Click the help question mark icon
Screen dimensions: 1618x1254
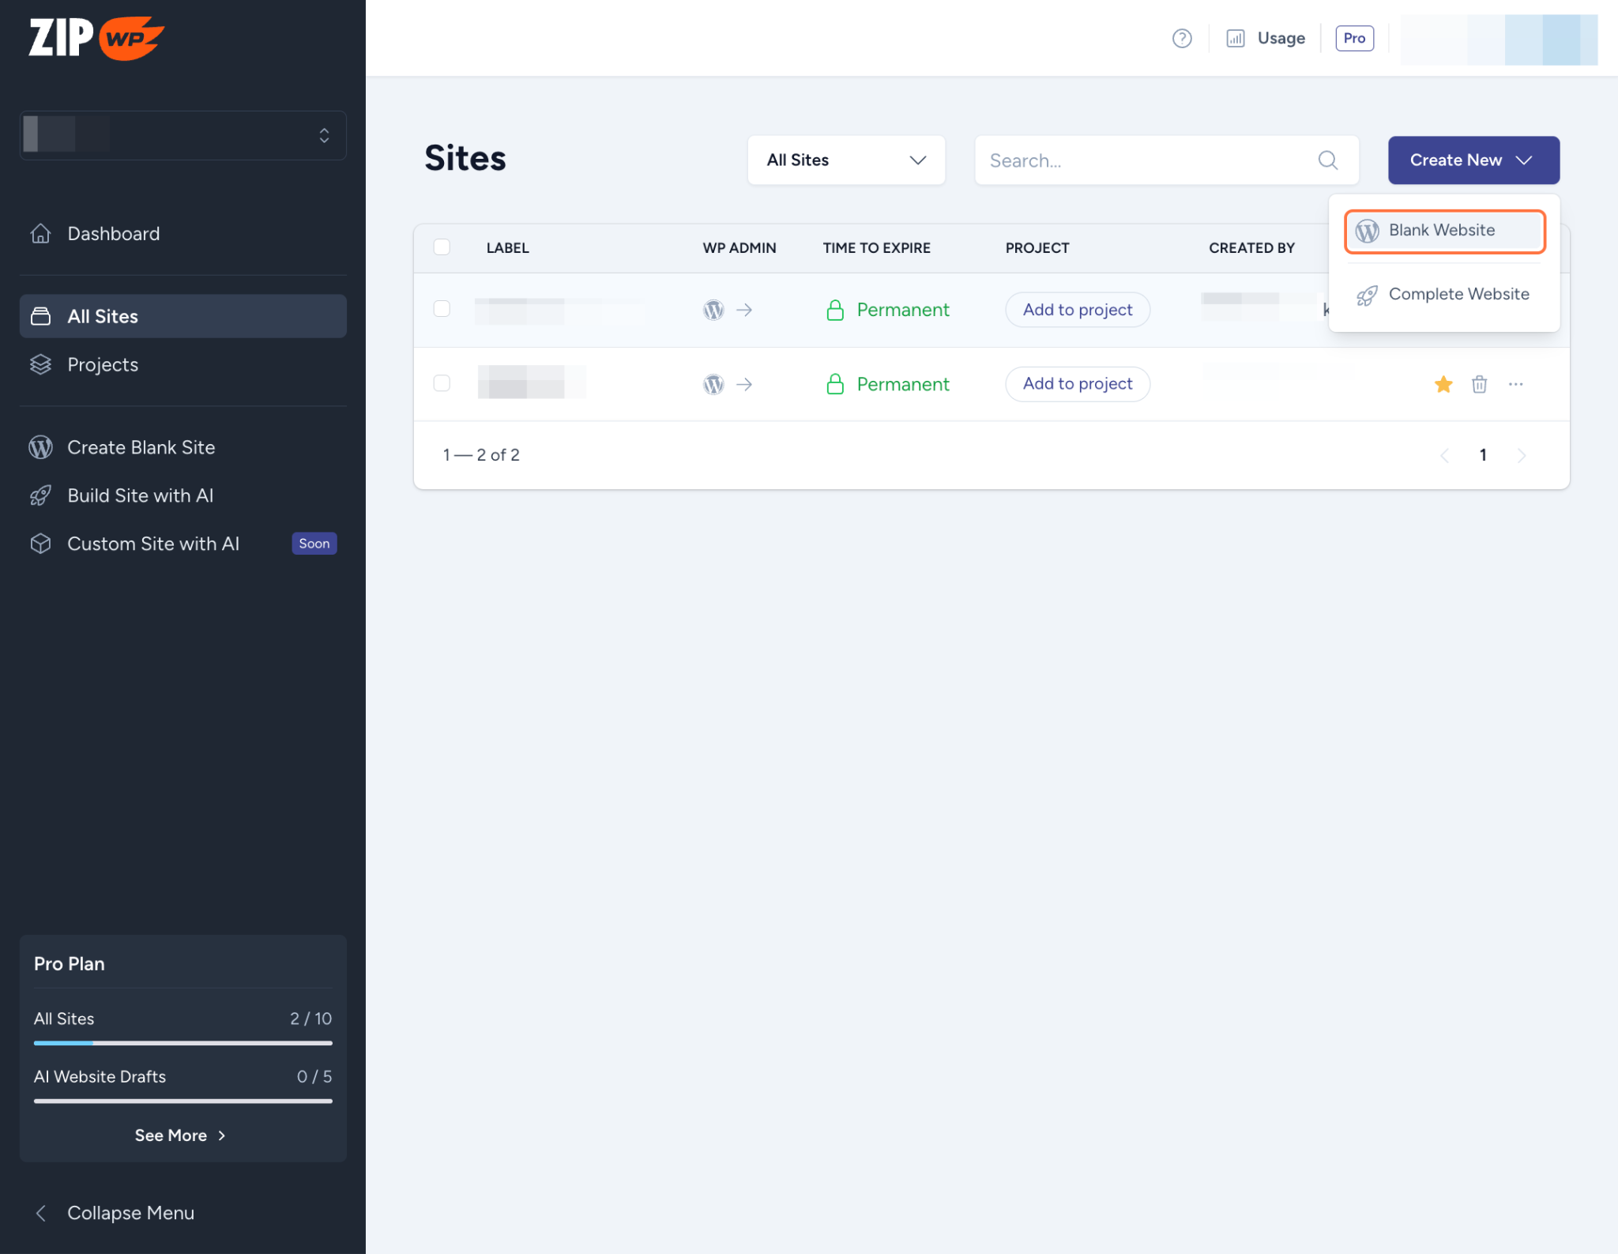pyautogui.click(x=1181, y=38)
